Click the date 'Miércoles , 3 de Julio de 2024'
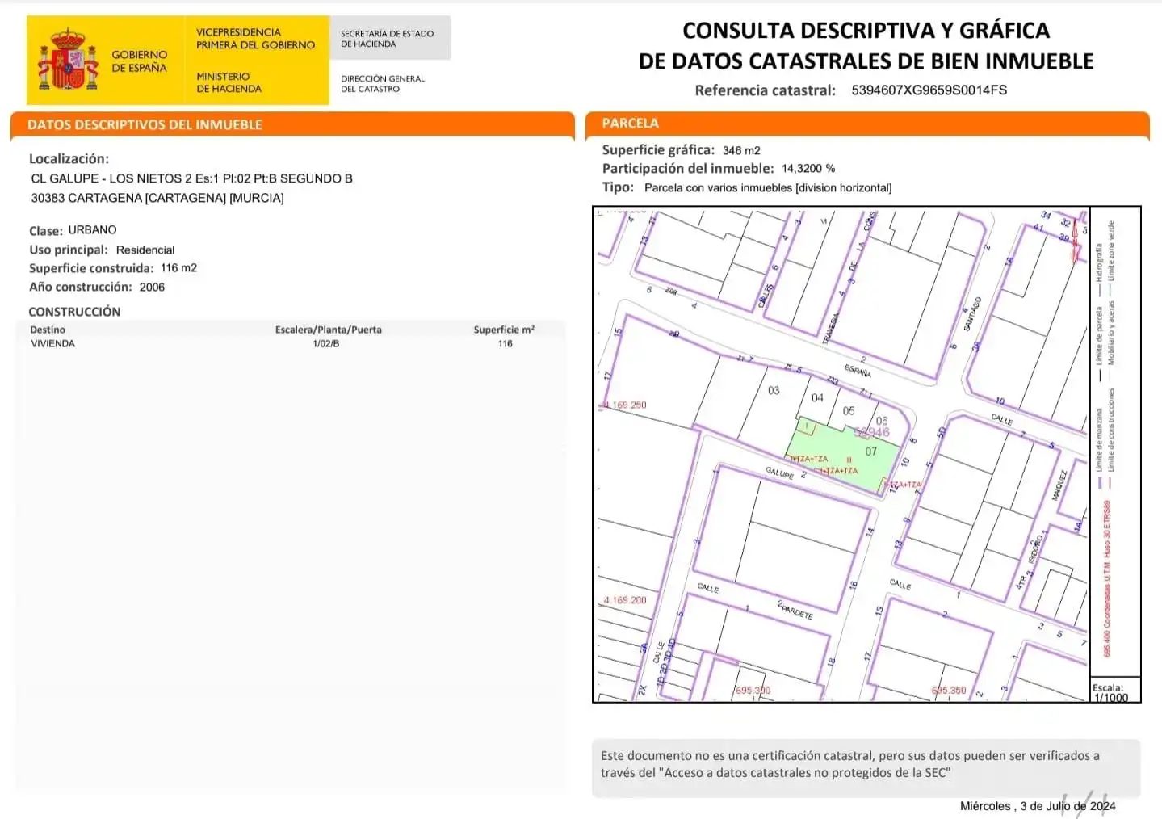Image resolution: width=1162 pixels, height=819 pixels. [1038, 806]
